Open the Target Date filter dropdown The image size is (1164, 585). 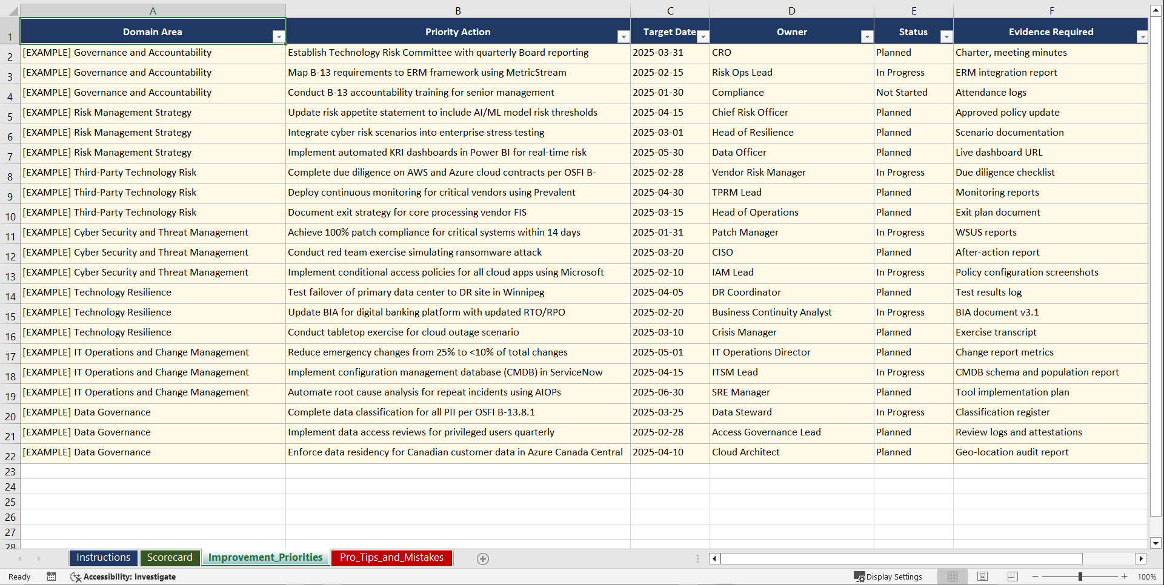pyautogui.click(x=703, y=36)
